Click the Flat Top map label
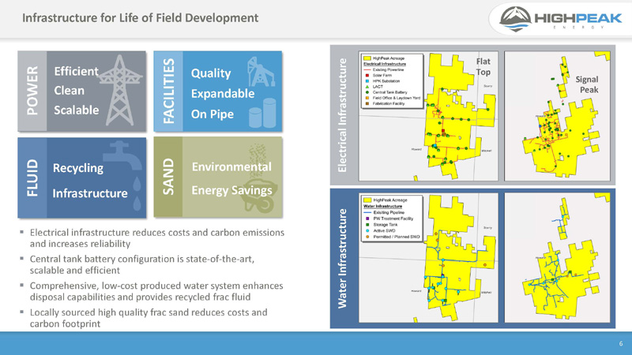This screenshot has height=355, width=632. (x=483, y=66)
